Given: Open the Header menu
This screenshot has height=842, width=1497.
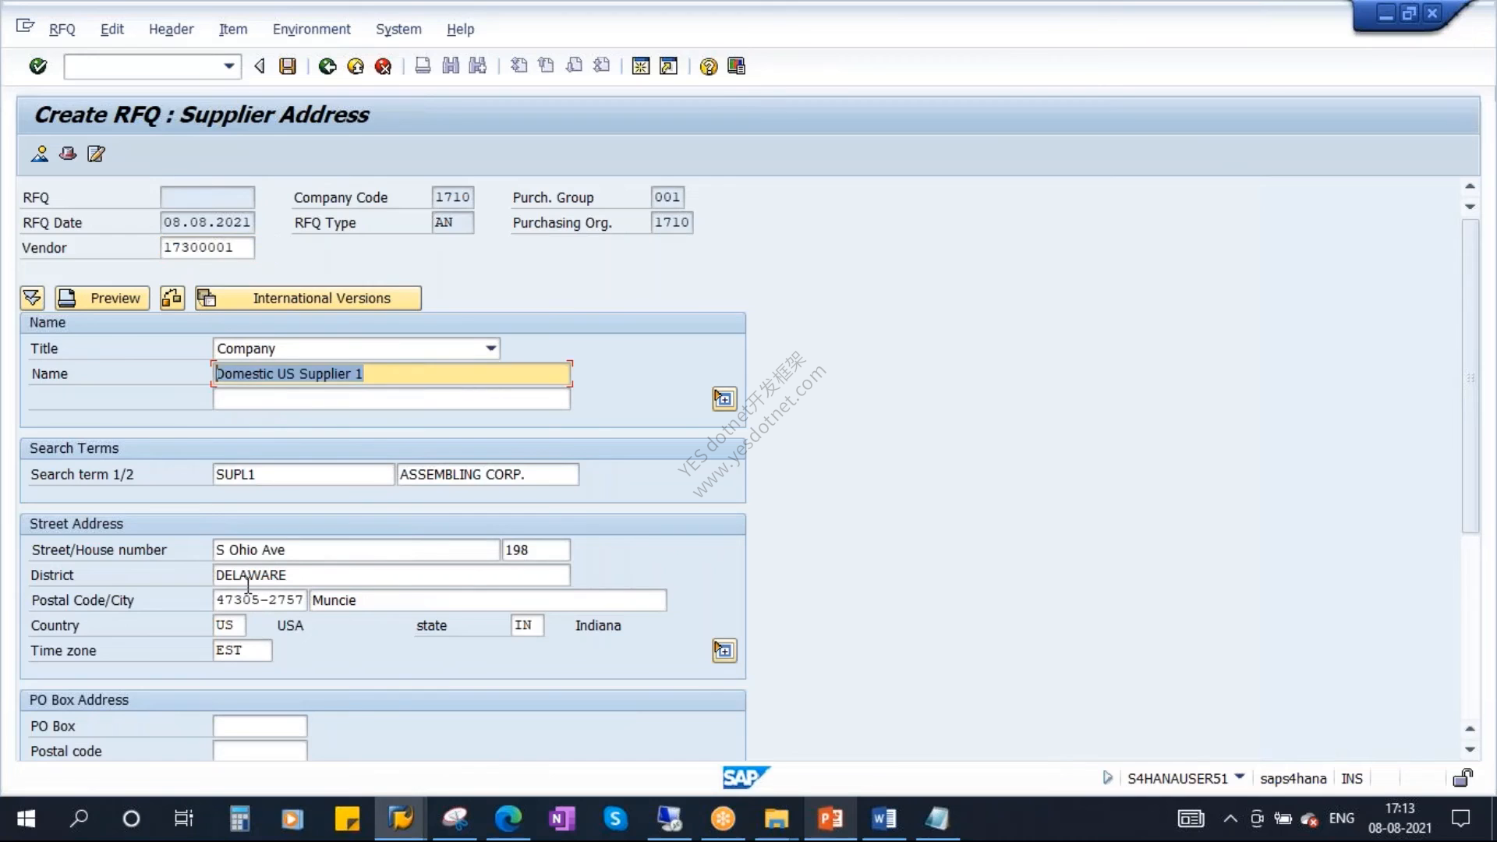Looking at the screenshot, I should 171,29.
